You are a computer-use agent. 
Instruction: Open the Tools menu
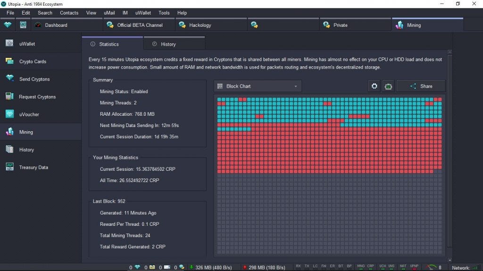[x=164, y=13]
